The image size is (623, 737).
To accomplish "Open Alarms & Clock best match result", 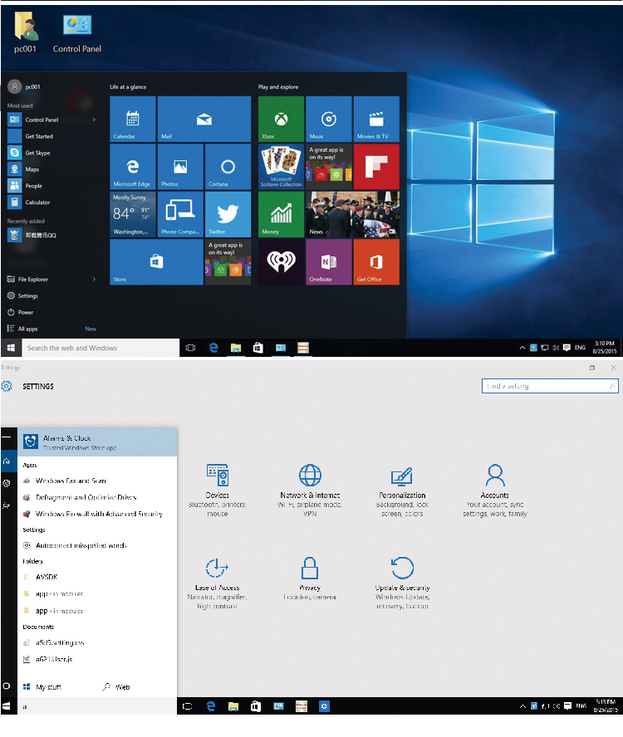I will (97, 442).
